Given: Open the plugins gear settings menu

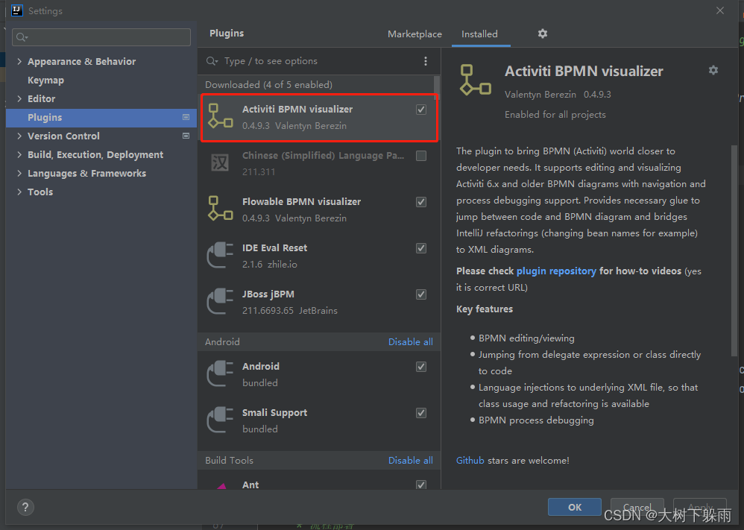Looking at the screenshot, I should (542, 34).
